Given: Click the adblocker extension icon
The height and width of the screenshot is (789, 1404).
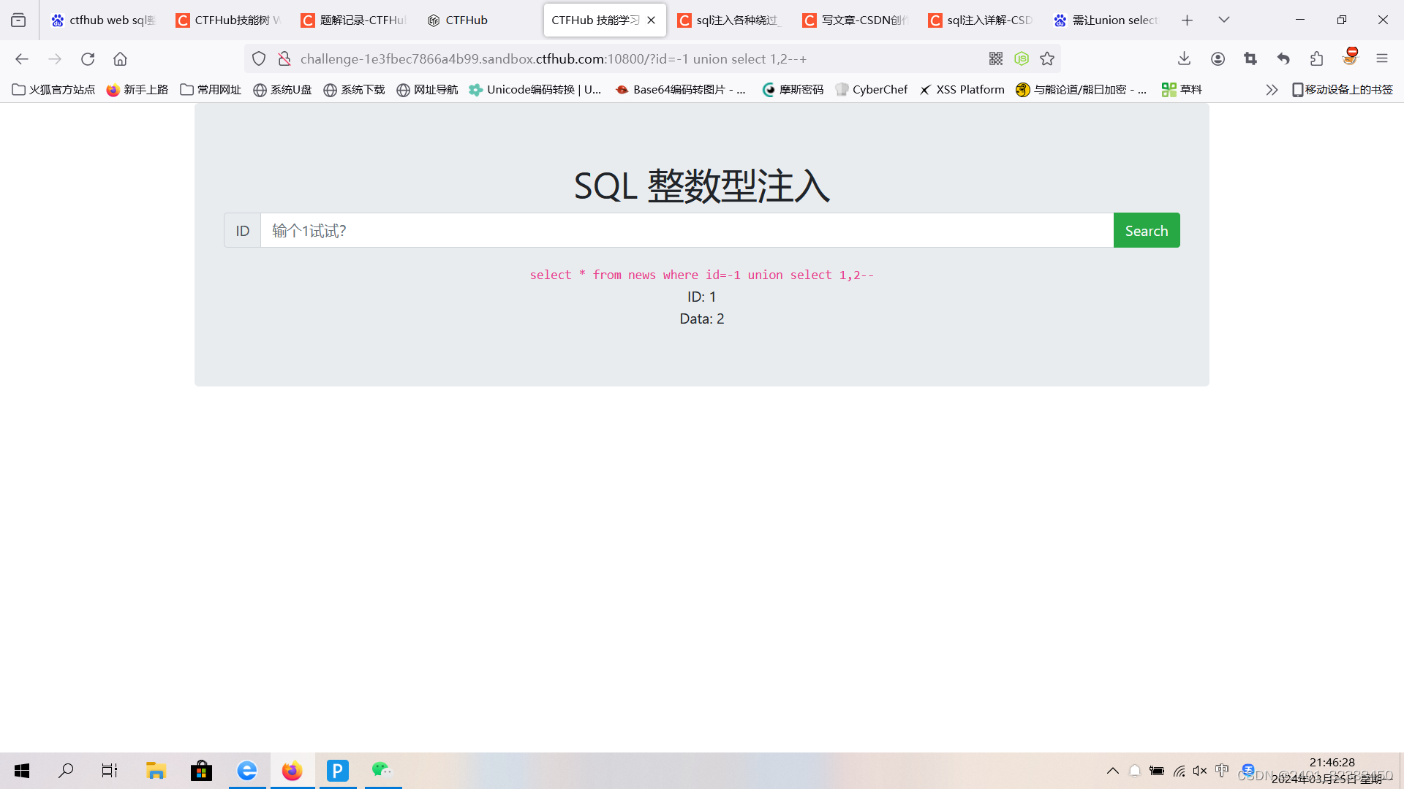Looking at the screenshot, I should coord(1351,58).
